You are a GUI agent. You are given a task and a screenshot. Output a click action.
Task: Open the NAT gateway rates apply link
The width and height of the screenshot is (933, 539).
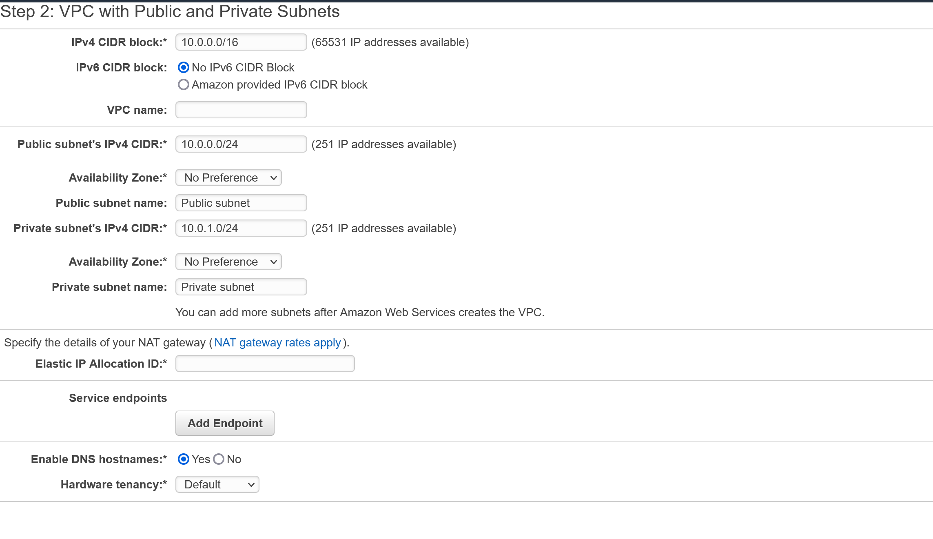pos(277,342)
